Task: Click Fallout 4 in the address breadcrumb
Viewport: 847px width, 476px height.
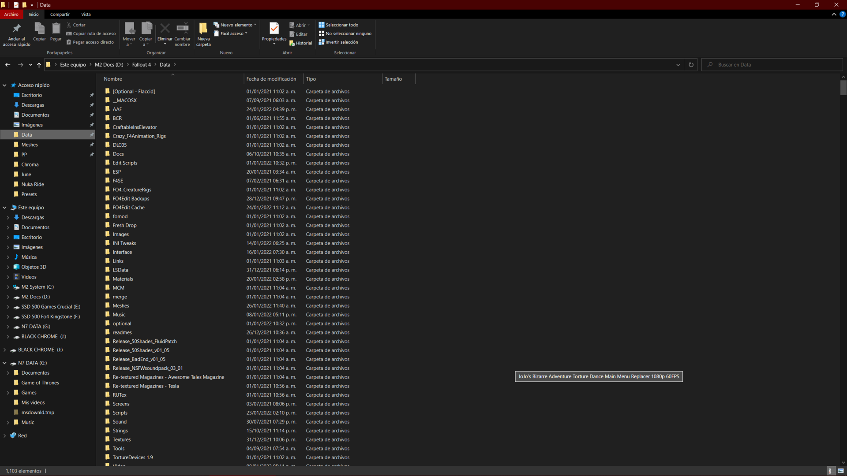Action: tap(142, 65)
